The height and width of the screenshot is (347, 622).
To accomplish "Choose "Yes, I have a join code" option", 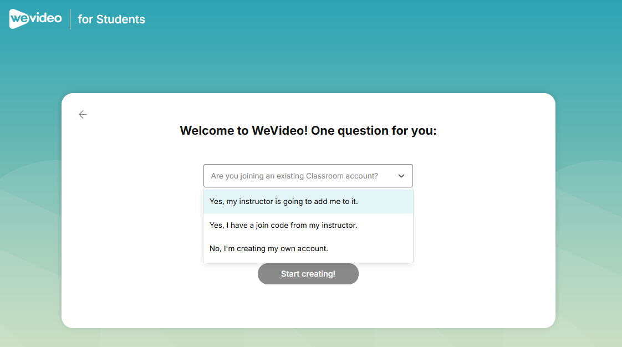I will 308,225.
